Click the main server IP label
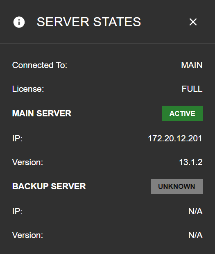This screenshot has width=215, height=254. pos(18,138)
